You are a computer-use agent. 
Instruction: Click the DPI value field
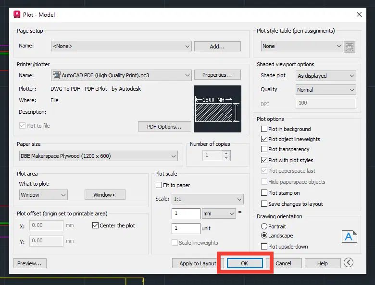[326, 103]
